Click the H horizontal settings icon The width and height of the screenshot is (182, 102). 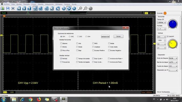[x=19, y=8]
